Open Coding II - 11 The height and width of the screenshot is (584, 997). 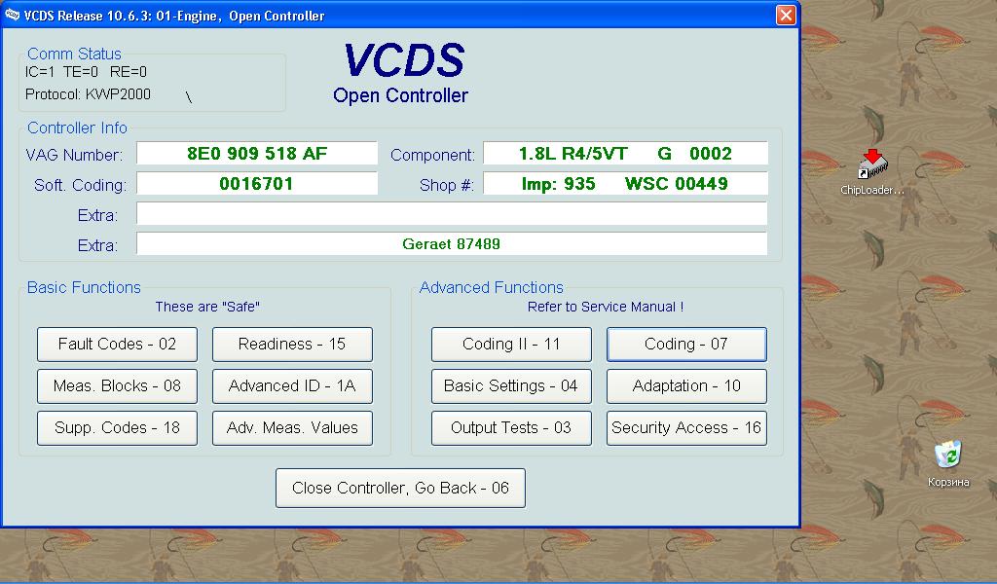(x=511, y=345)
